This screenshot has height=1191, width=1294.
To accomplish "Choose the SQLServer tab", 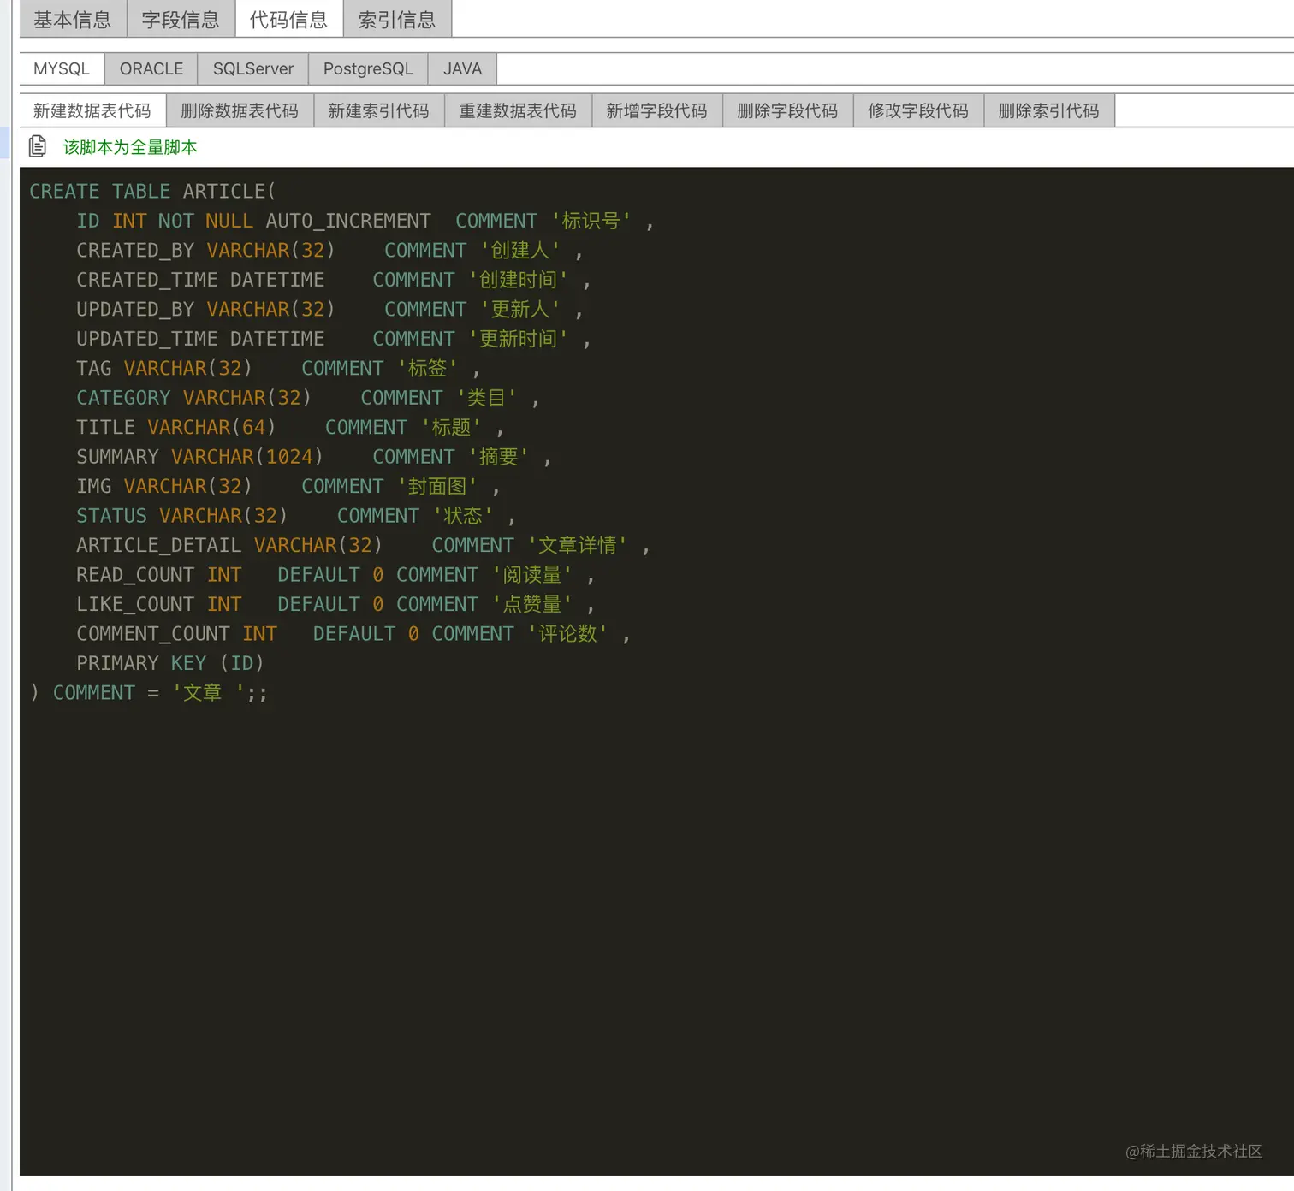I will (x=253, y=68).
